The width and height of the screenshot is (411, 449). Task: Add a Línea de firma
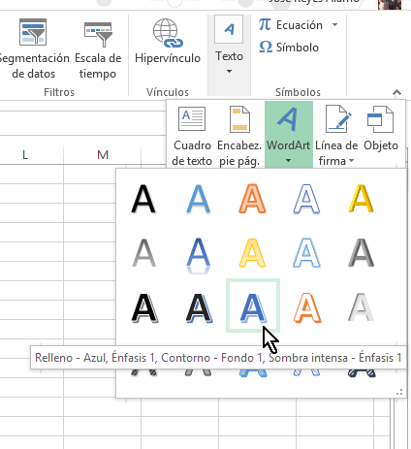[336, 135]
